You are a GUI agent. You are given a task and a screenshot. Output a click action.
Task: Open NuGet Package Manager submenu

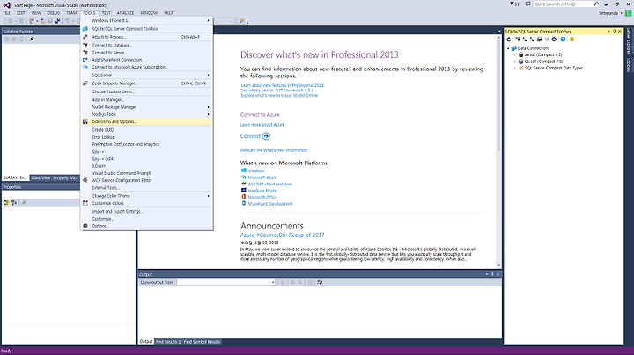(x=147, y=107)
